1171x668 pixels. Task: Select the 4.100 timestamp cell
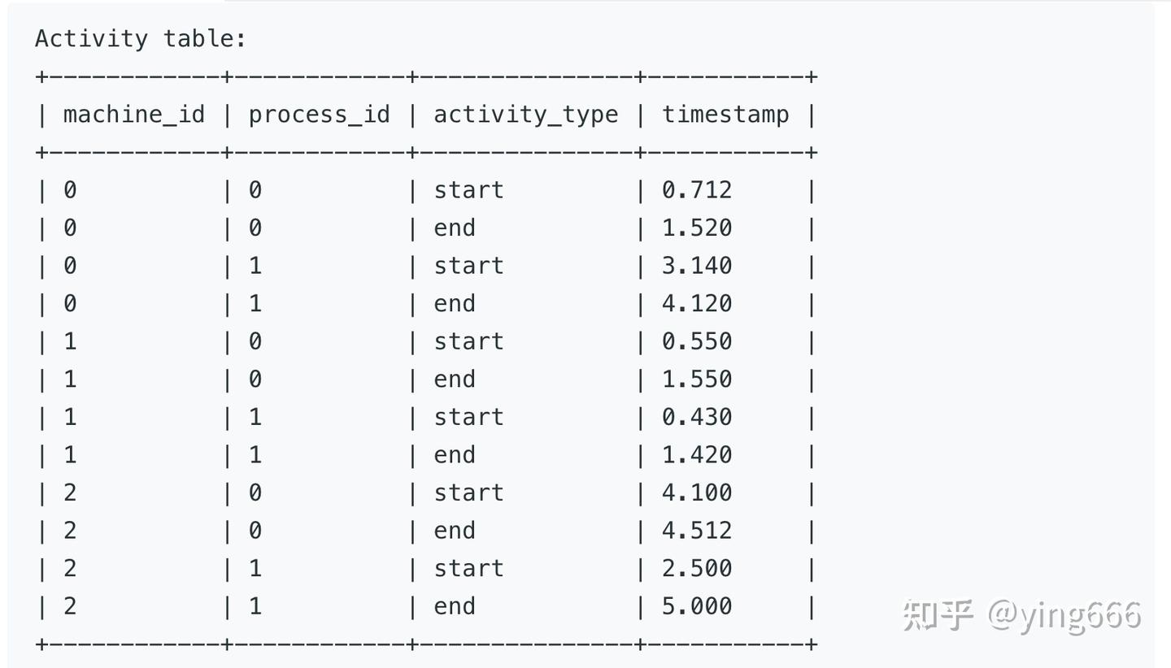coord(697,492)
